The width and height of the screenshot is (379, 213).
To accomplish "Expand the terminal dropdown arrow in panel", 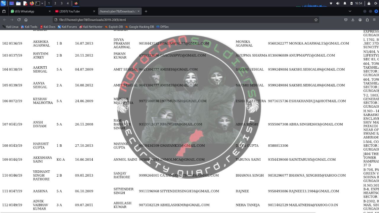I will point(42,3).
